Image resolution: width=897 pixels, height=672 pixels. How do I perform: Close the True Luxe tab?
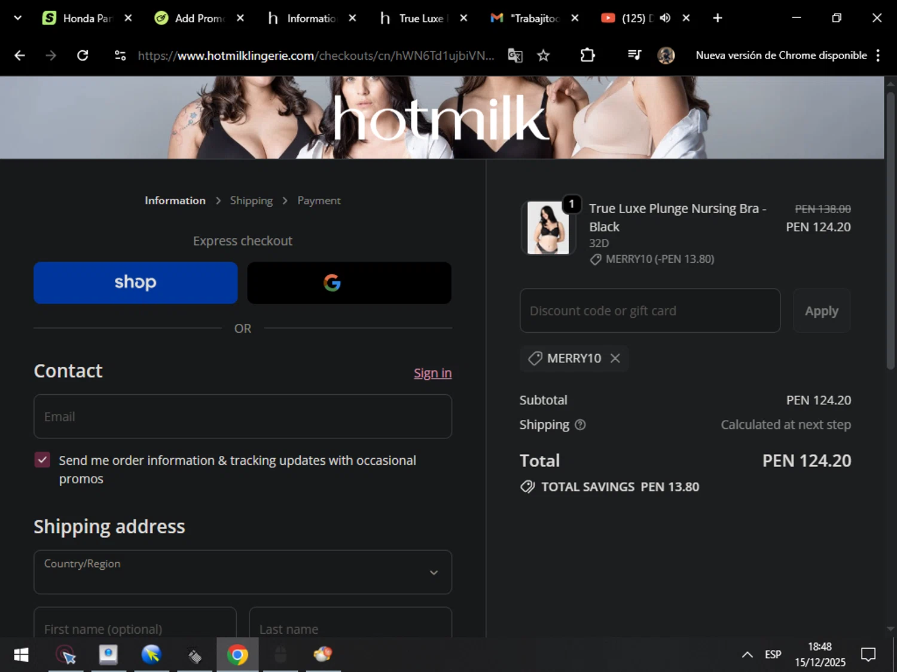pos(463,18)
